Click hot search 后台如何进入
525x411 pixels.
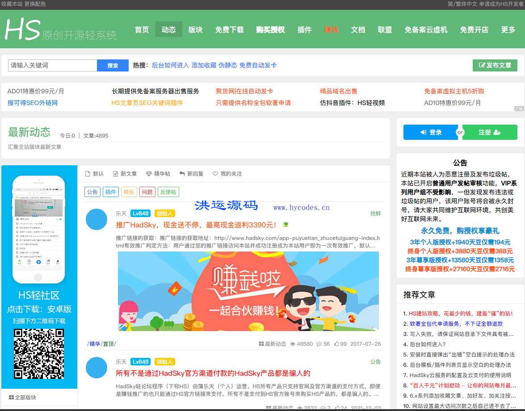[x=170, y=65]
